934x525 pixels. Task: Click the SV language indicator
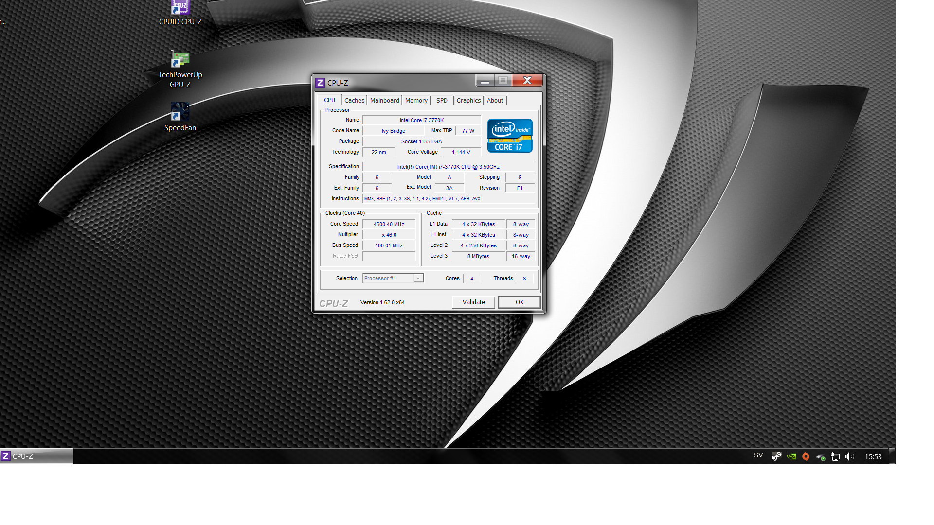[758, 455]
